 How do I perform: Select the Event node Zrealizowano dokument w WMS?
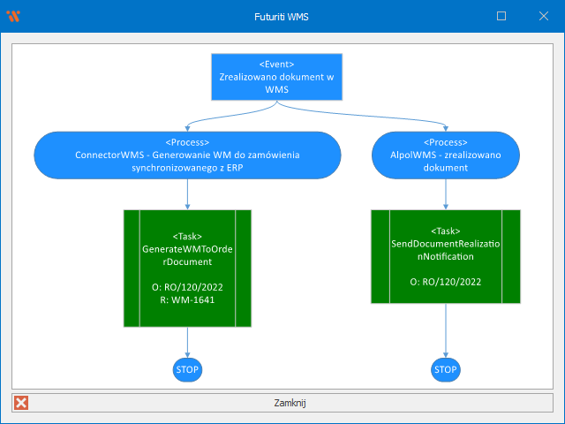277,78
